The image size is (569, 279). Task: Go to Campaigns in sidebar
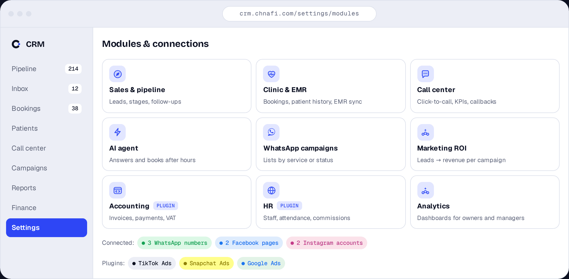47,168
